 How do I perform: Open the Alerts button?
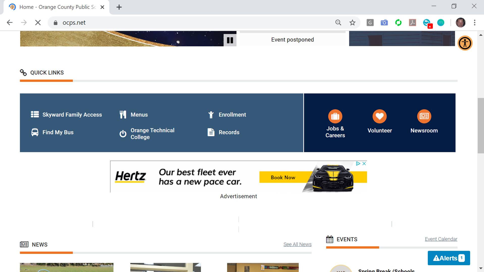coord(449,258)
